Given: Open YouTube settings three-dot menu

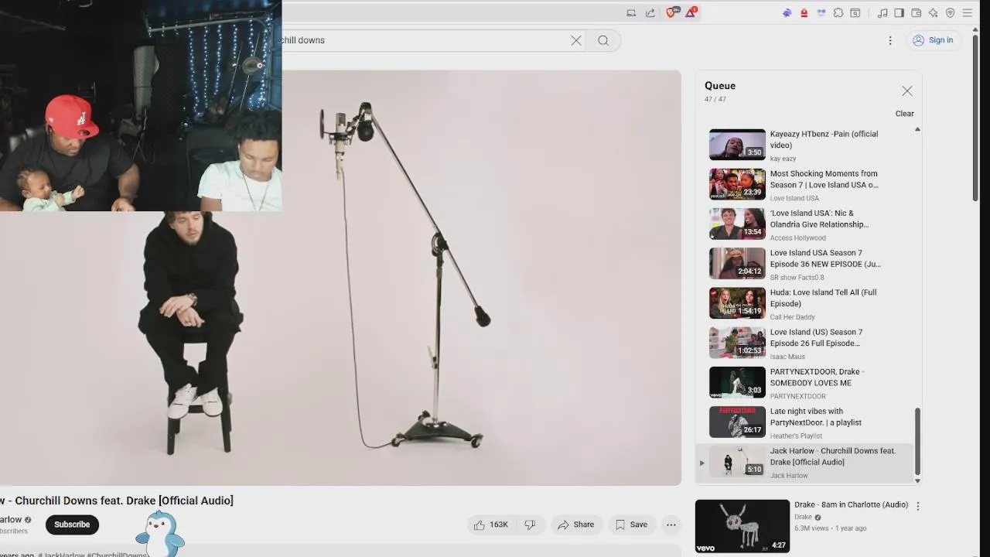Looking at the screenshot, I should pyautogui.click(x=890, y=40).
